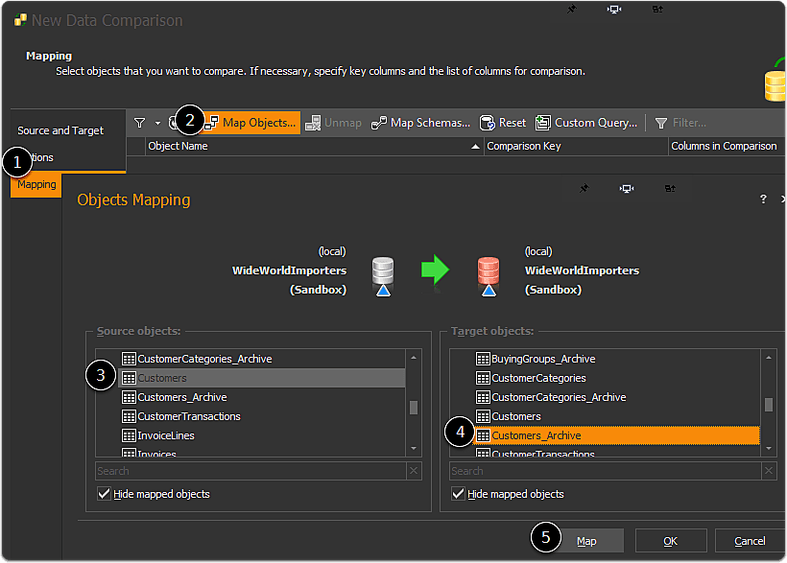Click the red target database icon
Image resolution: width=787 pixels, height=563 pixels.
coord(488,271)
